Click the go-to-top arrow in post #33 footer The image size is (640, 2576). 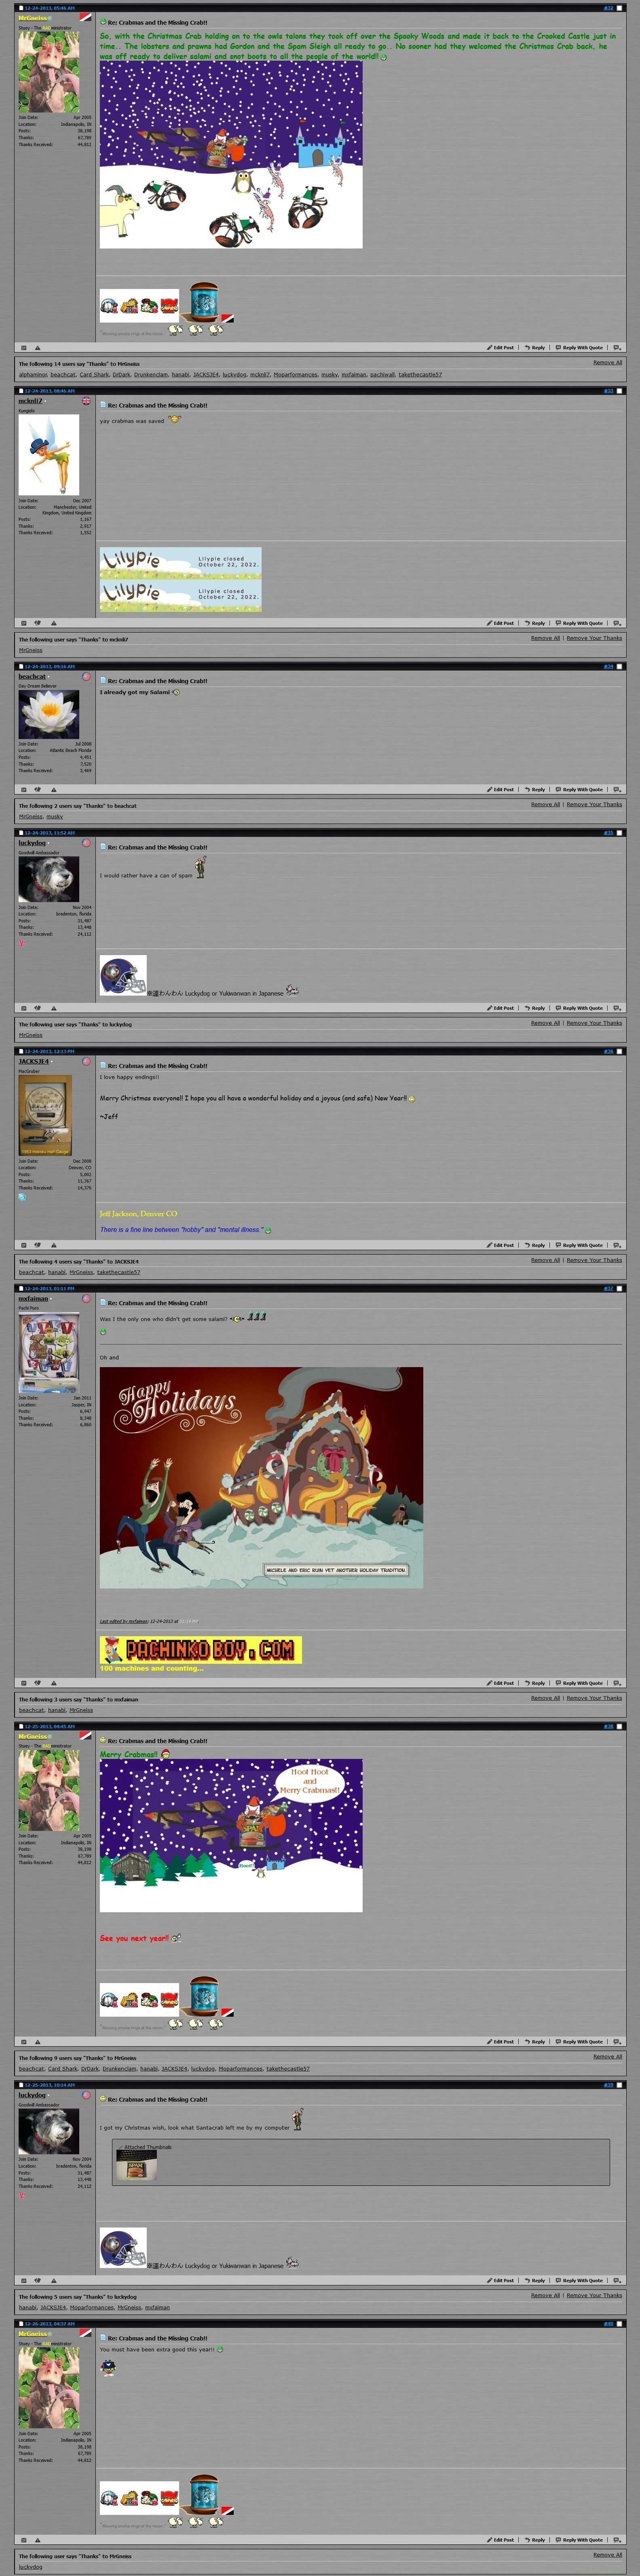(54, 622)
